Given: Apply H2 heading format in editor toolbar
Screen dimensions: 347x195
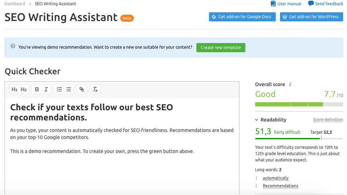Looking at the screenshot, I should [23, 90].
